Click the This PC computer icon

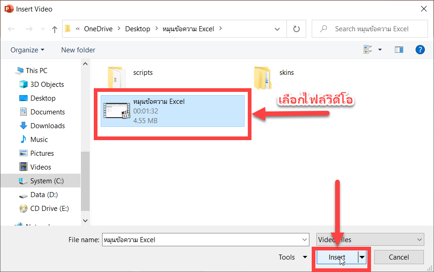(x=19, y=71)
